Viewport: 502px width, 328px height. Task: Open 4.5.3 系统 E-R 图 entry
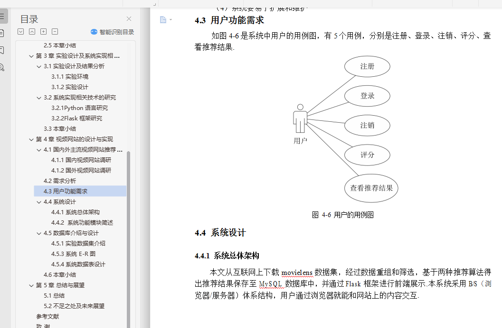(x=73, y=254)
